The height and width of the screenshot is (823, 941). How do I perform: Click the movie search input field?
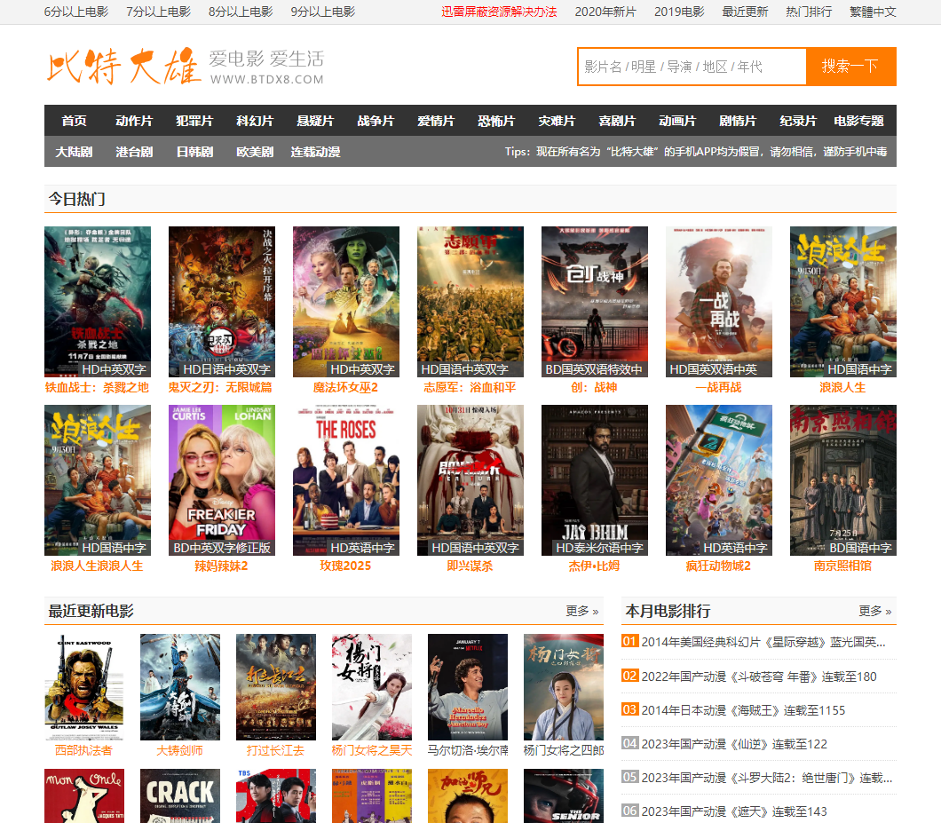pos(692,67)
